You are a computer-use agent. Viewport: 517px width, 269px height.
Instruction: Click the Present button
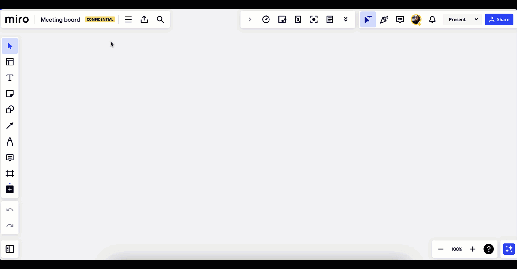click(x=457, y=19)
